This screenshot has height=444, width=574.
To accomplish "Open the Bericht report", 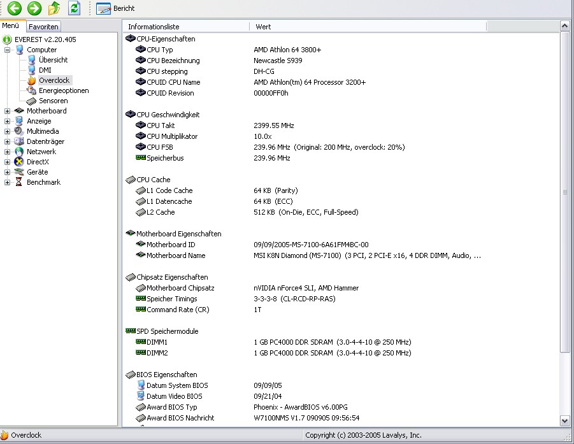I will point(115,8).
